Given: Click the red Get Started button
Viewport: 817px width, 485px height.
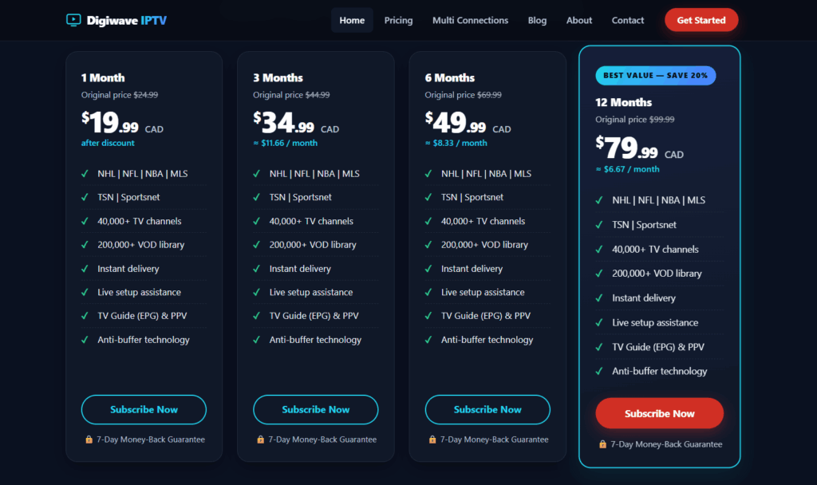Looking at the screenshot, I should click(701, 20).
